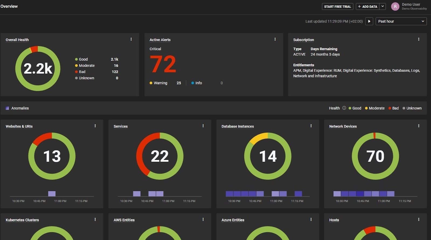Screen dimensions: 431x240
Task: Open the Past hour time range dropdown
Action: coord(401,21)
